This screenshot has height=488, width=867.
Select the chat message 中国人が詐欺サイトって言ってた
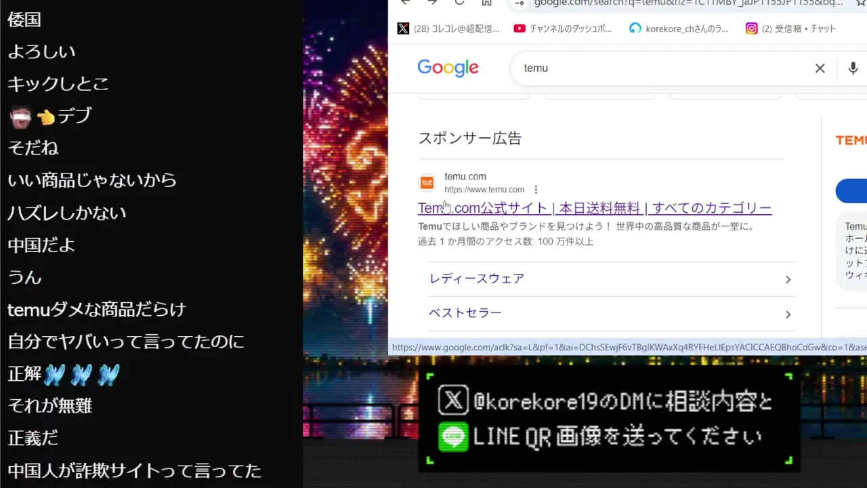point(135,470)
